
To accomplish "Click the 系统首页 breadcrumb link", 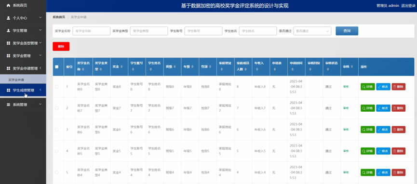I will (x=59, y=17).
